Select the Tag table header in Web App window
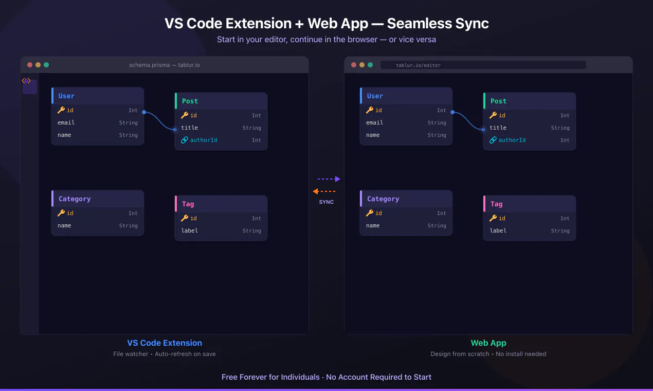The image size is (653, 391). coord(530,204)
